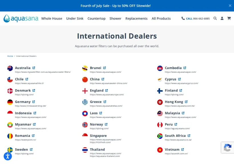Click the external link icon beside Indonesia
Image resolution: width=234 pixels, height=164 pixels.
[35, 113]
